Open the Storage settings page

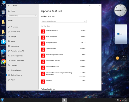pos(22,37)
